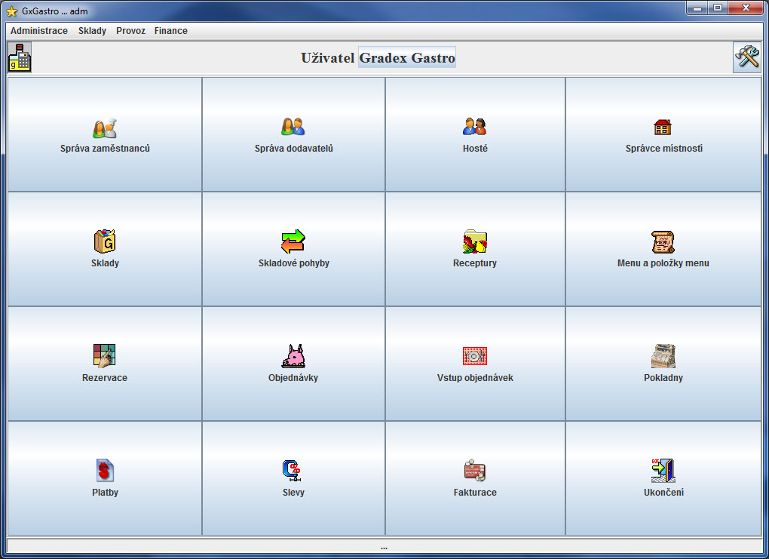Open the Správa zaměstnanců tile
769x559 pixels.
105,134
